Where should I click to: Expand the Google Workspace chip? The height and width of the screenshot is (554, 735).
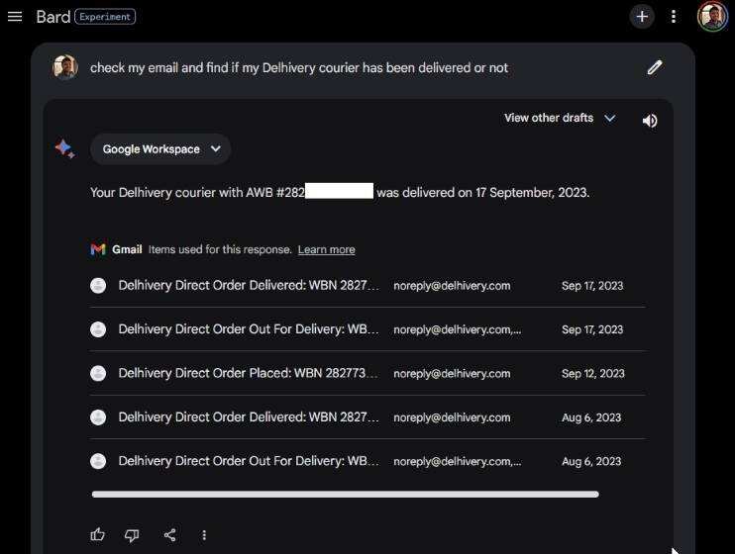(160, 149)
